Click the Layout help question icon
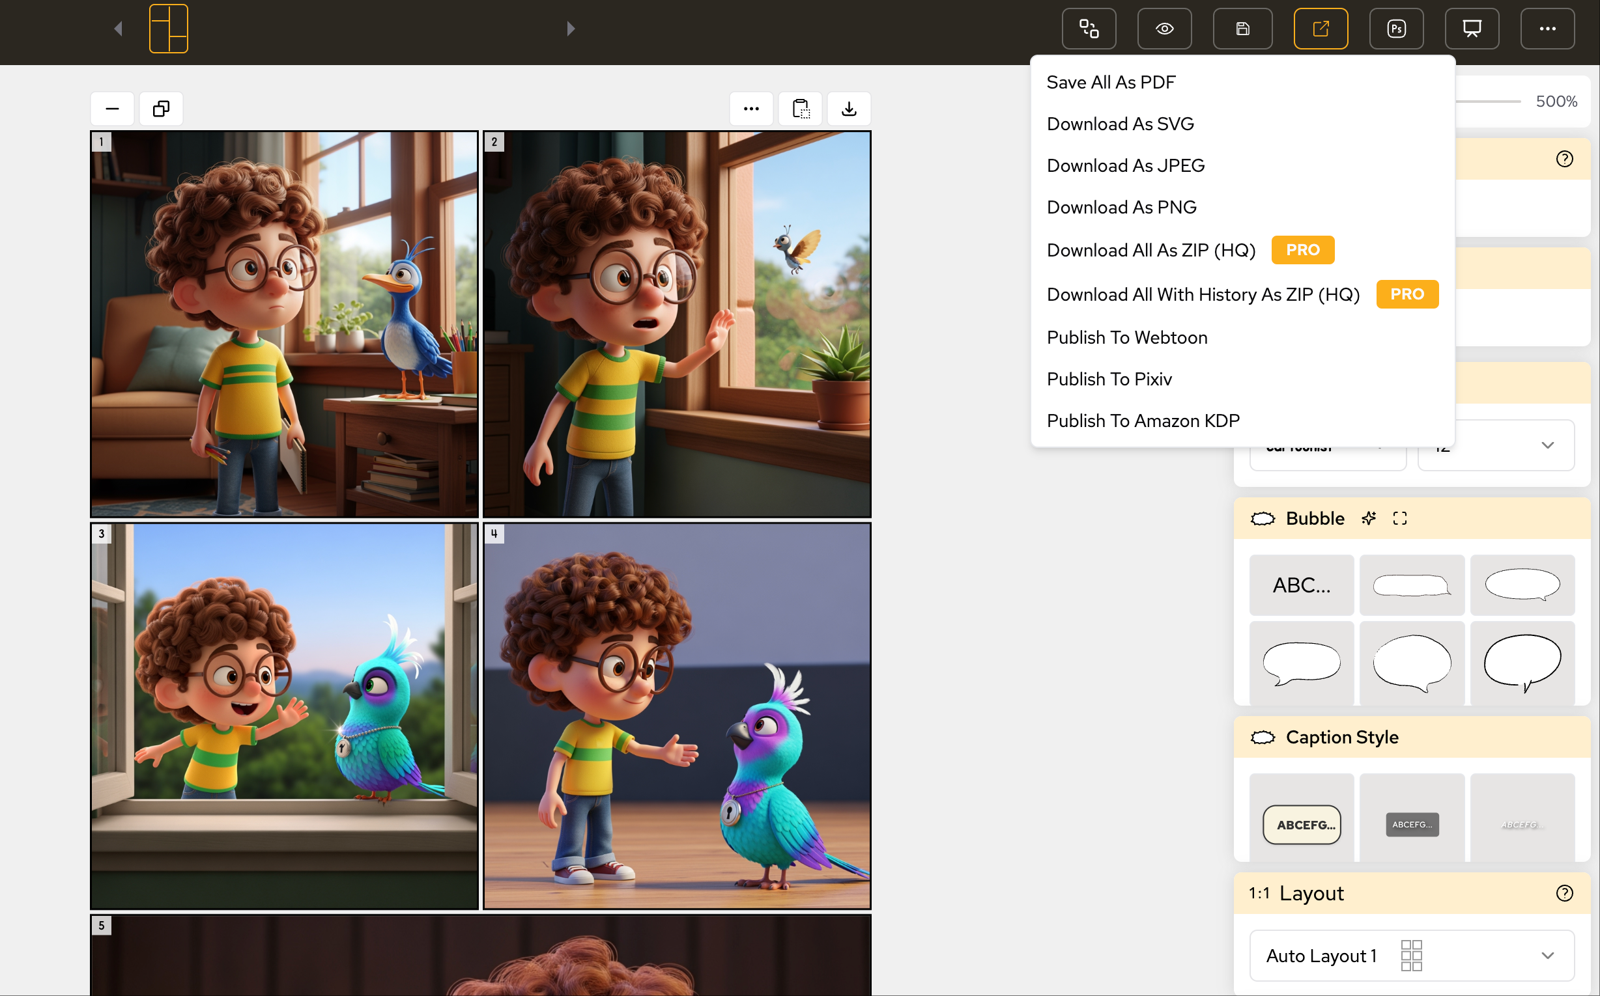 point(1564,893)
